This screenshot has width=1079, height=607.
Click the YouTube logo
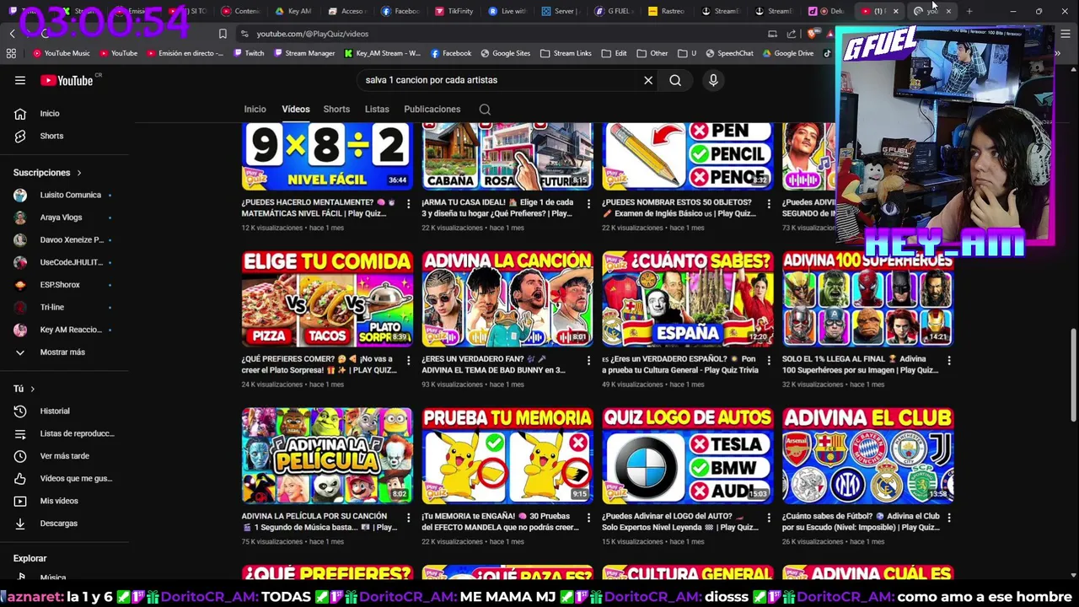click(x=67, y=80)
